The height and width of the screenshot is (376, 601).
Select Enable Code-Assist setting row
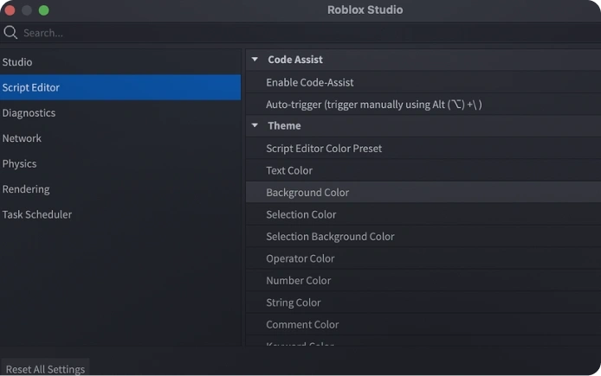pyautogui.click(x=423, y=82)
